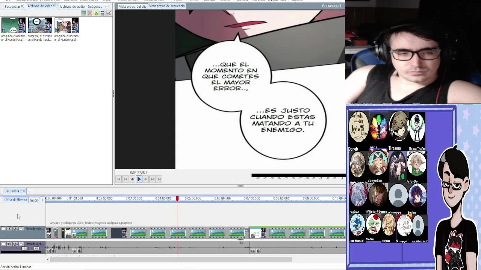This screenshot has height=270, width=481.
Task: Mute the audio track with the speaker icon
Action: [x=9, y=244]
